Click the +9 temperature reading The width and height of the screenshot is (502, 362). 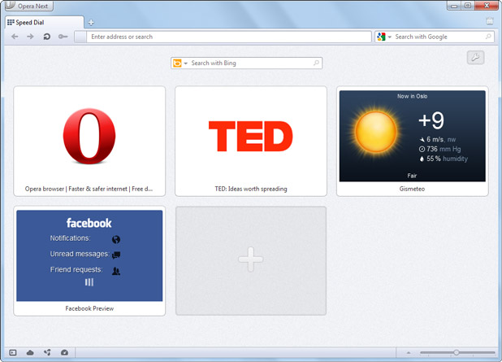(x=431, y=120)
